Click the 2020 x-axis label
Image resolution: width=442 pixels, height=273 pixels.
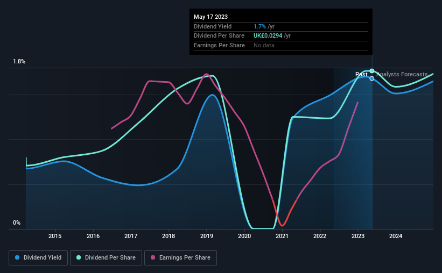pos(244,236)
